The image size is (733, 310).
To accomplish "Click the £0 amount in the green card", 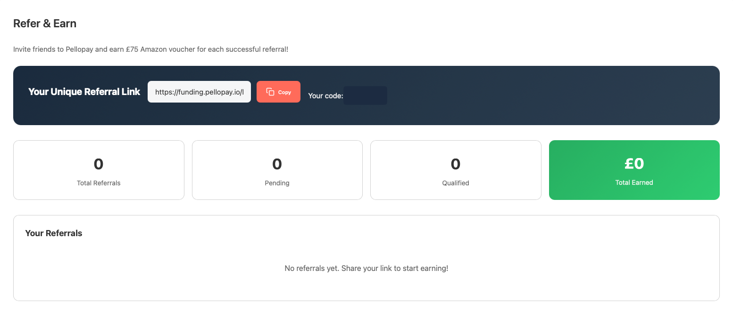I will click(634, 163).
